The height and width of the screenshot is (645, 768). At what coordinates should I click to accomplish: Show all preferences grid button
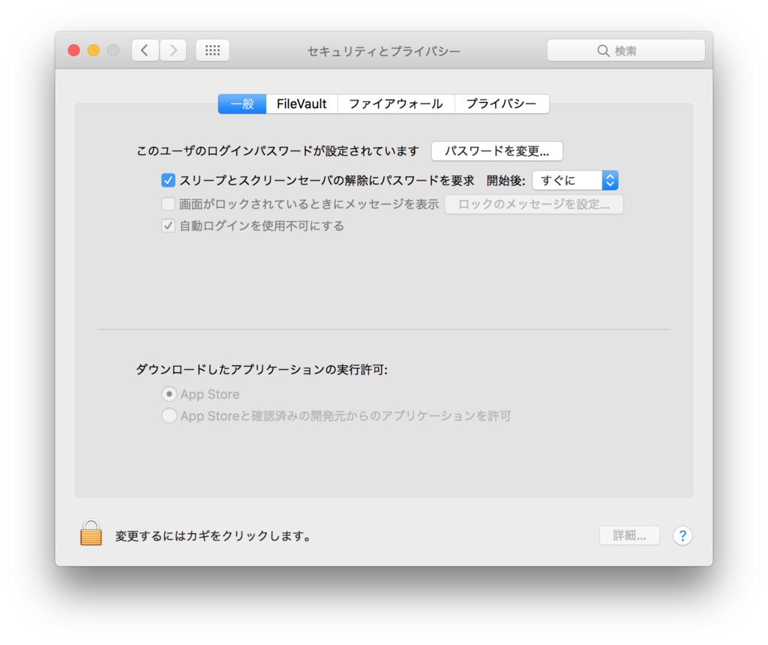pos(212,50)
